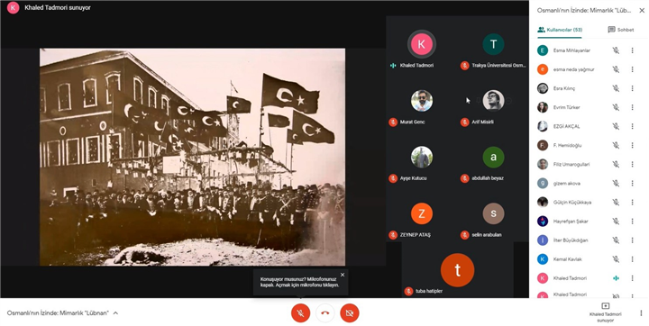
Task: Select Khaled Tadmori's video tile avatar
Action: 421,44
